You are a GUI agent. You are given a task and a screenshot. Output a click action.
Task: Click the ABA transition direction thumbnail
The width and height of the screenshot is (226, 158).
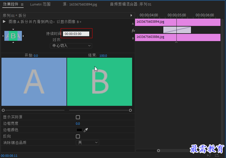click(13, 36)
